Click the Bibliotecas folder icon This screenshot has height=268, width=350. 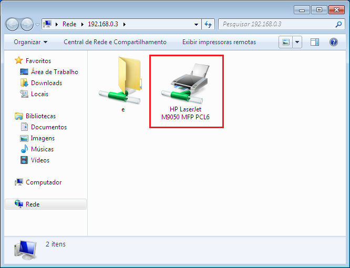19,116
